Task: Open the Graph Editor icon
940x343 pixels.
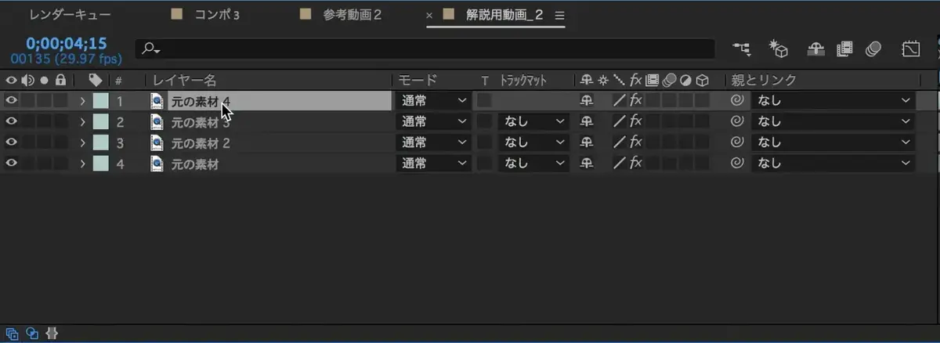Action: pos(910,49)
